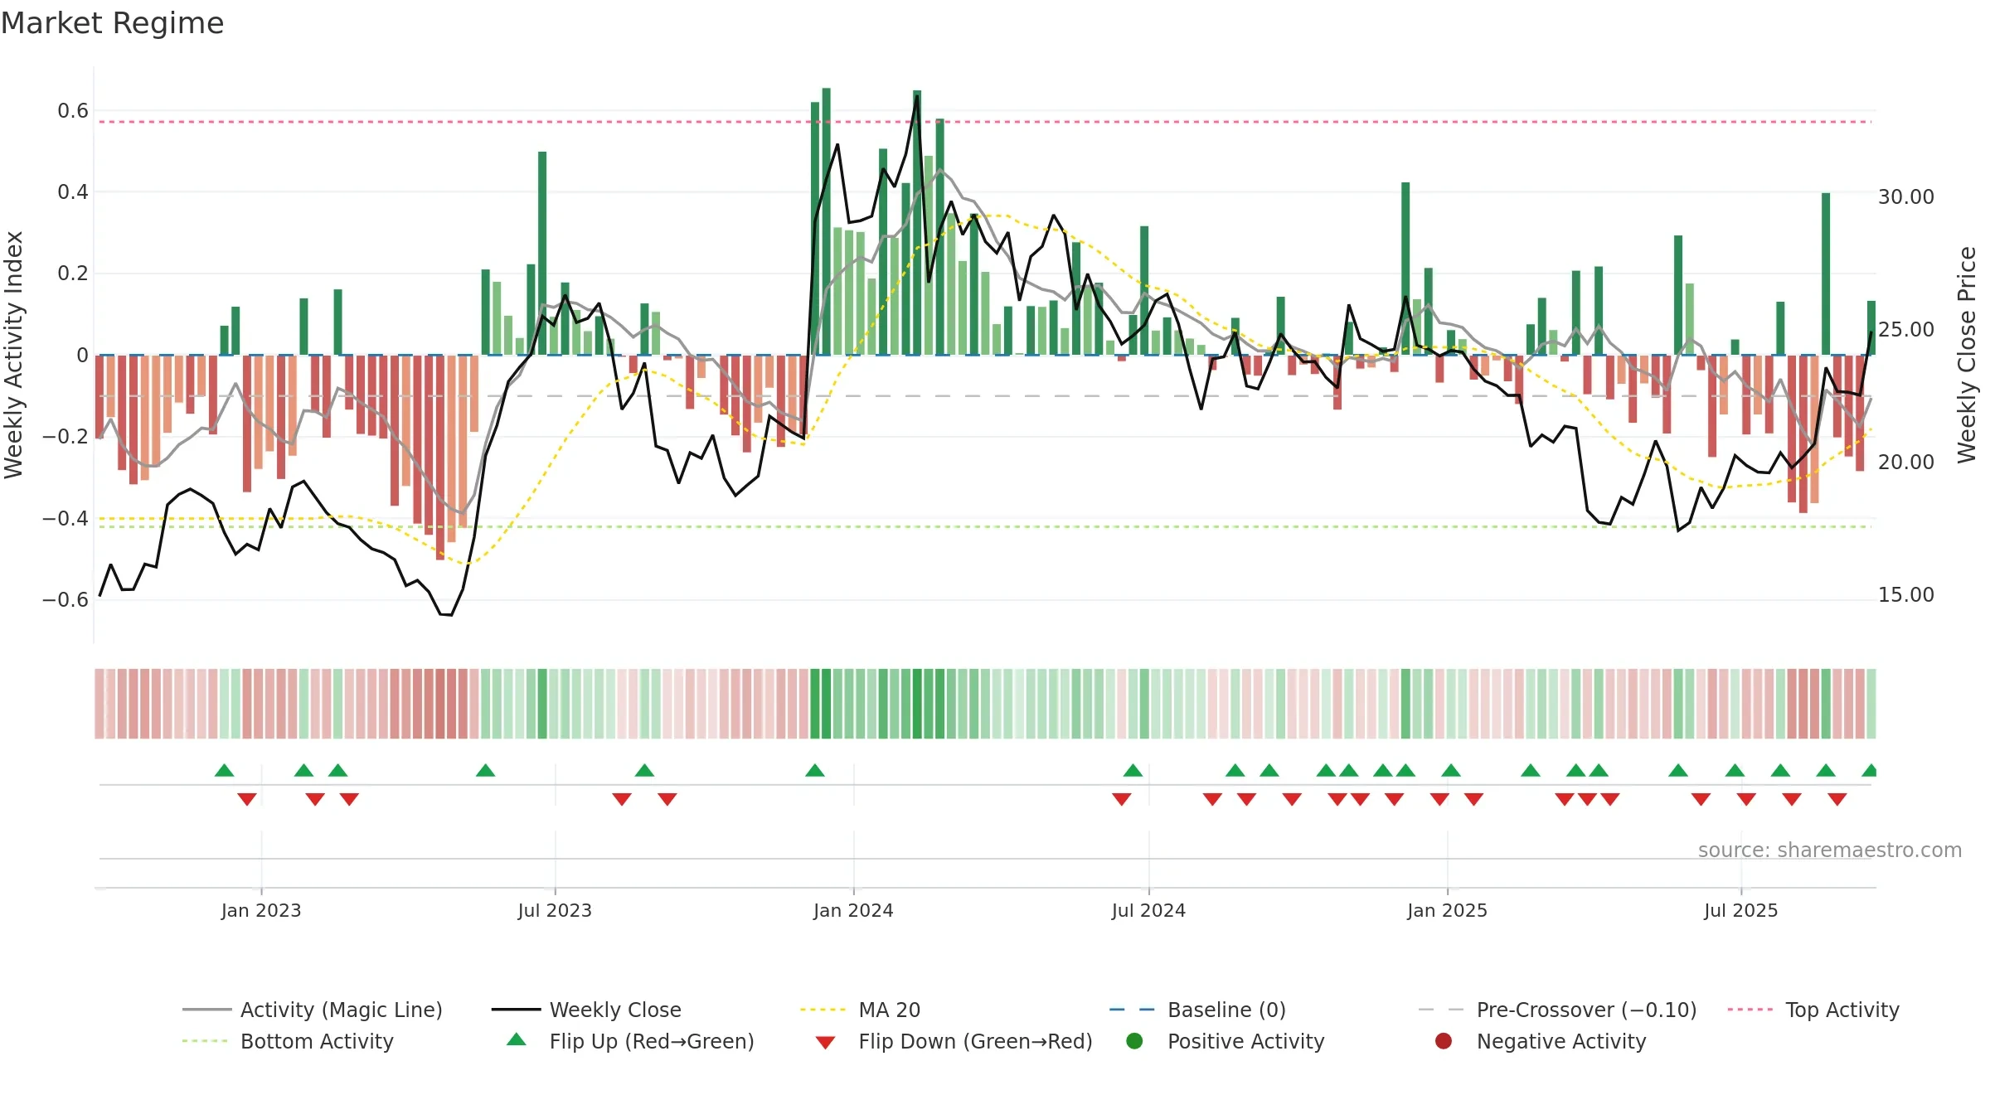This screenshot has width=1990, height=1119.
Task: Click the Flip Down red triangle legend icon
Action: [x=825, y=1043]
